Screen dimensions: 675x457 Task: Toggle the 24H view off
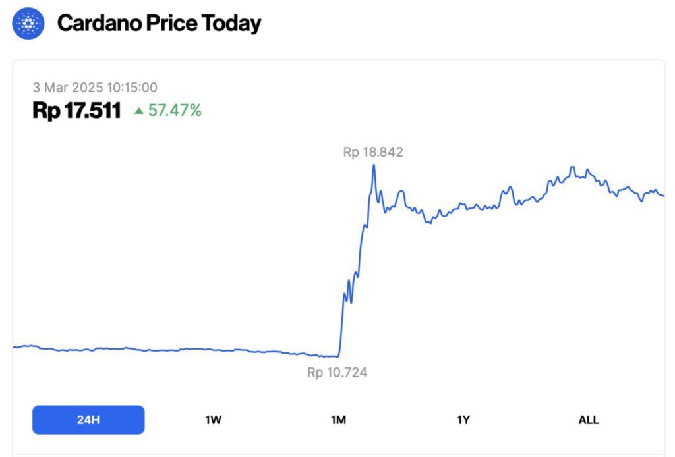coord(88,419)
